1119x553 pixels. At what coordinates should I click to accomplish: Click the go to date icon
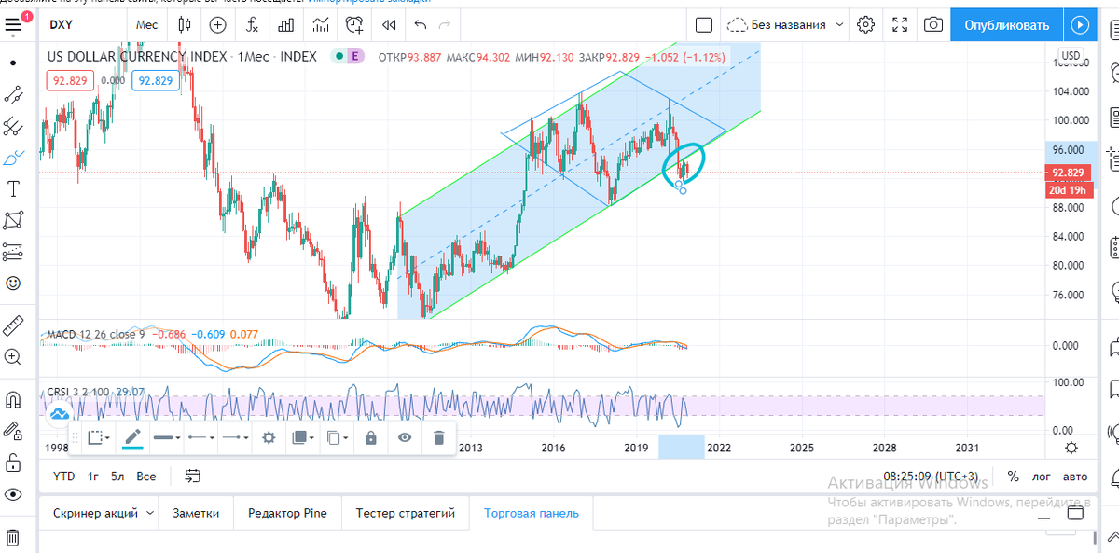(192, 476)
